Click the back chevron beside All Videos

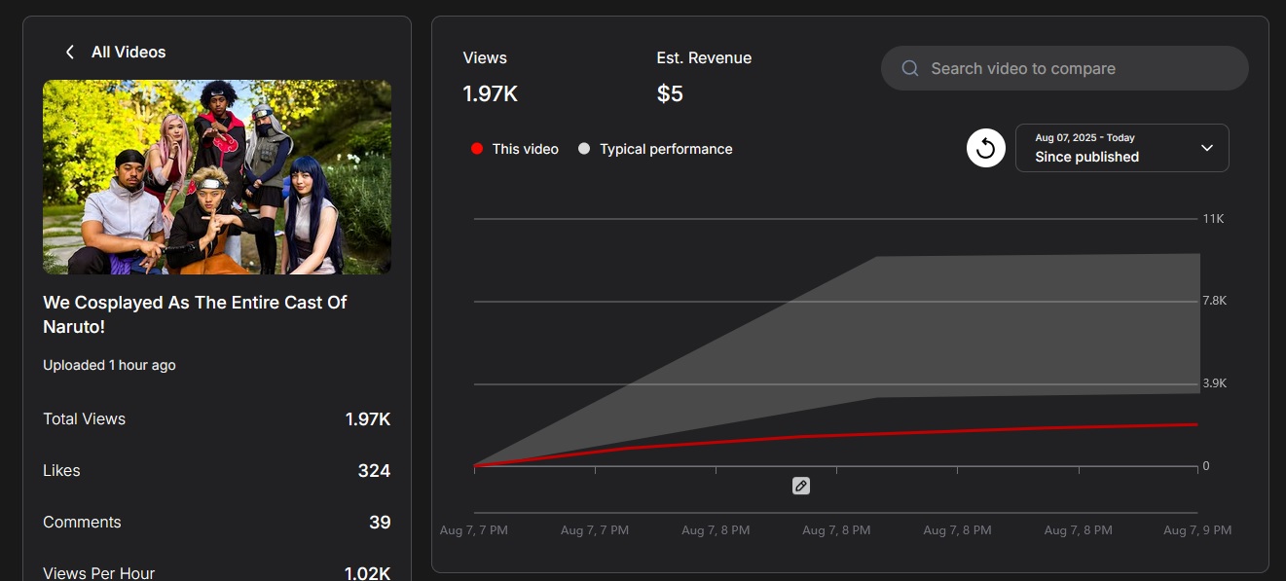click(70, 53)
